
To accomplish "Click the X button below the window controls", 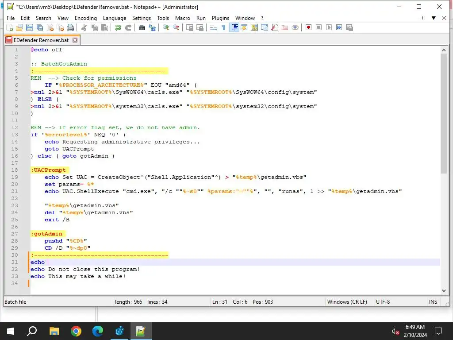I will (444, 18).
